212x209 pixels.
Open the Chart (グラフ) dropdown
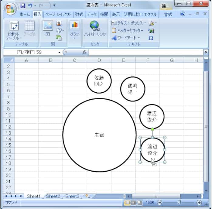pos(74,30)
